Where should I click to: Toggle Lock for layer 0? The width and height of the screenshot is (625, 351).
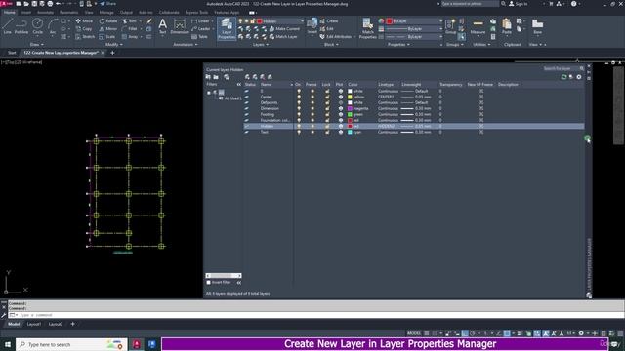coord(327,91)
